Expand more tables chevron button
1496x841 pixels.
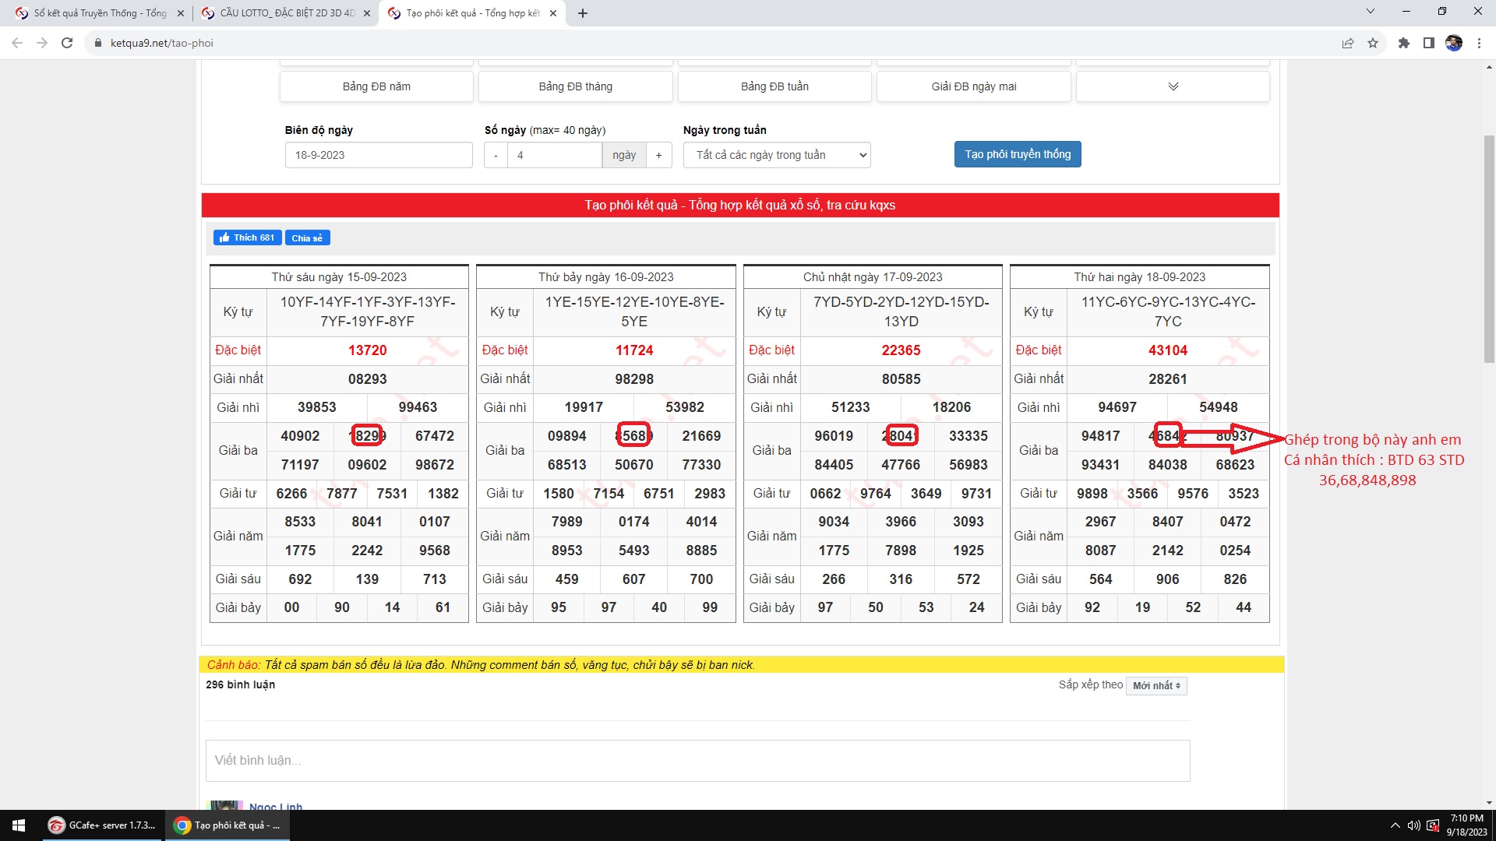coord(1173,86)
